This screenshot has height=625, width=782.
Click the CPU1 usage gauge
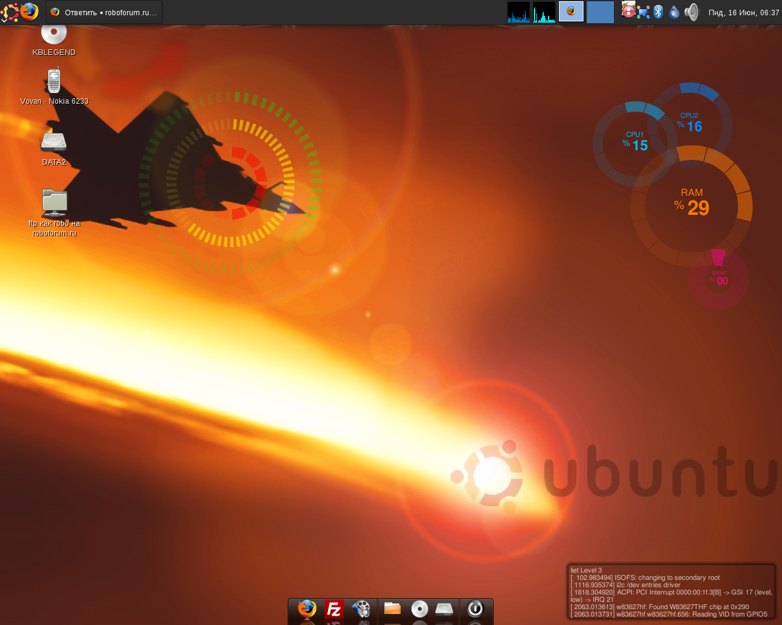(635, 144)
